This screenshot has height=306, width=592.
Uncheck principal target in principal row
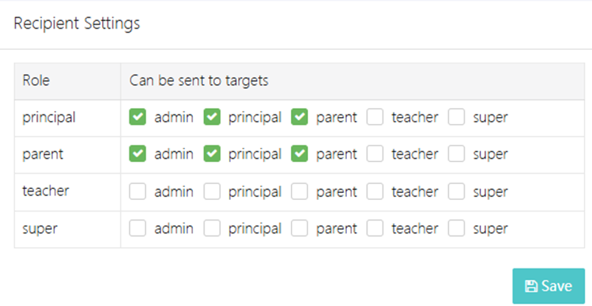point(212,117)
